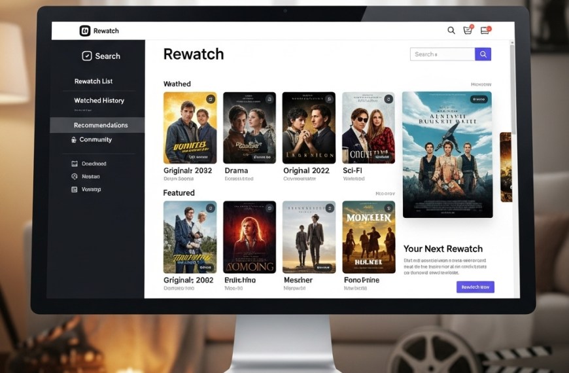Click the badge on large featured poster

coord(478,99)
